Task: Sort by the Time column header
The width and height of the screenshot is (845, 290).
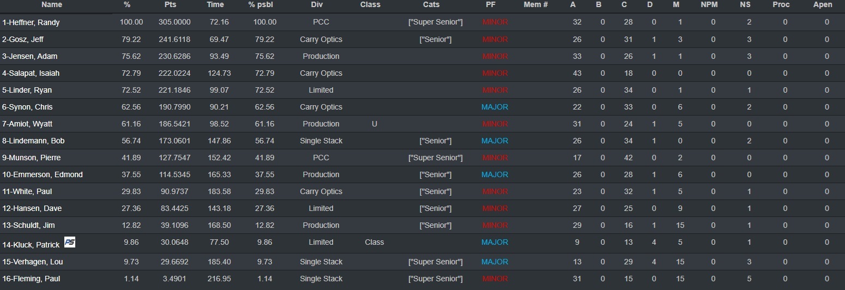Action: click(x=215, y=4)
